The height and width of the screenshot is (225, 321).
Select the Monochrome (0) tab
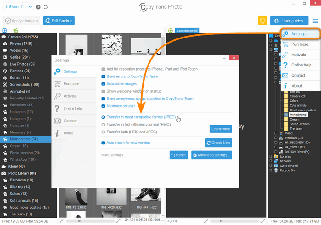point(187,31)
